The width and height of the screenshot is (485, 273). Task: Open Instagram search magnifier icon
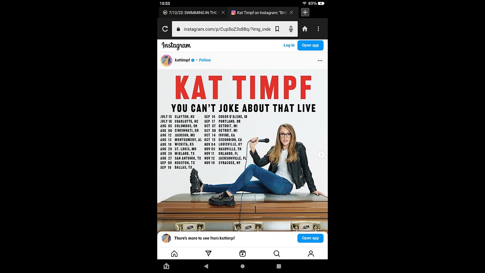point(276,253)
